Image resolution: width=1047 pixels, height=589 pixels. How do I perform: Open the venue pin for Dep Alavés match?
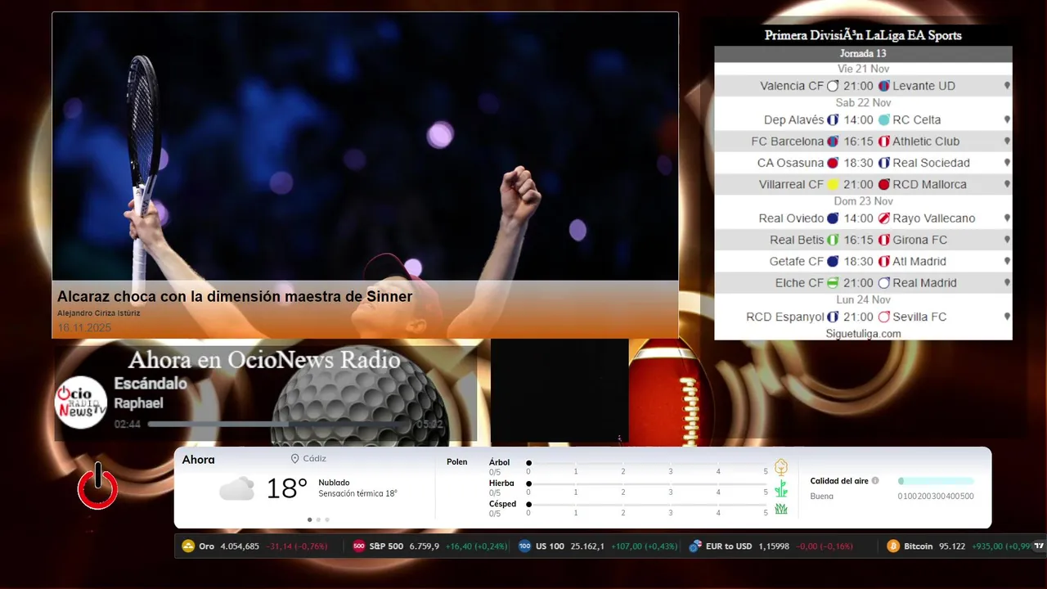pos(1007,119)
